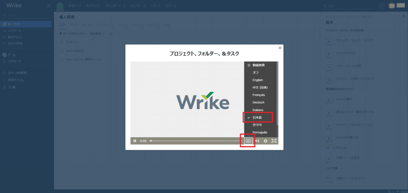The height and width of the screenshot is (193, 408).
Task: Toggle the hamburger sidebar menu
Action: point(49,6)
